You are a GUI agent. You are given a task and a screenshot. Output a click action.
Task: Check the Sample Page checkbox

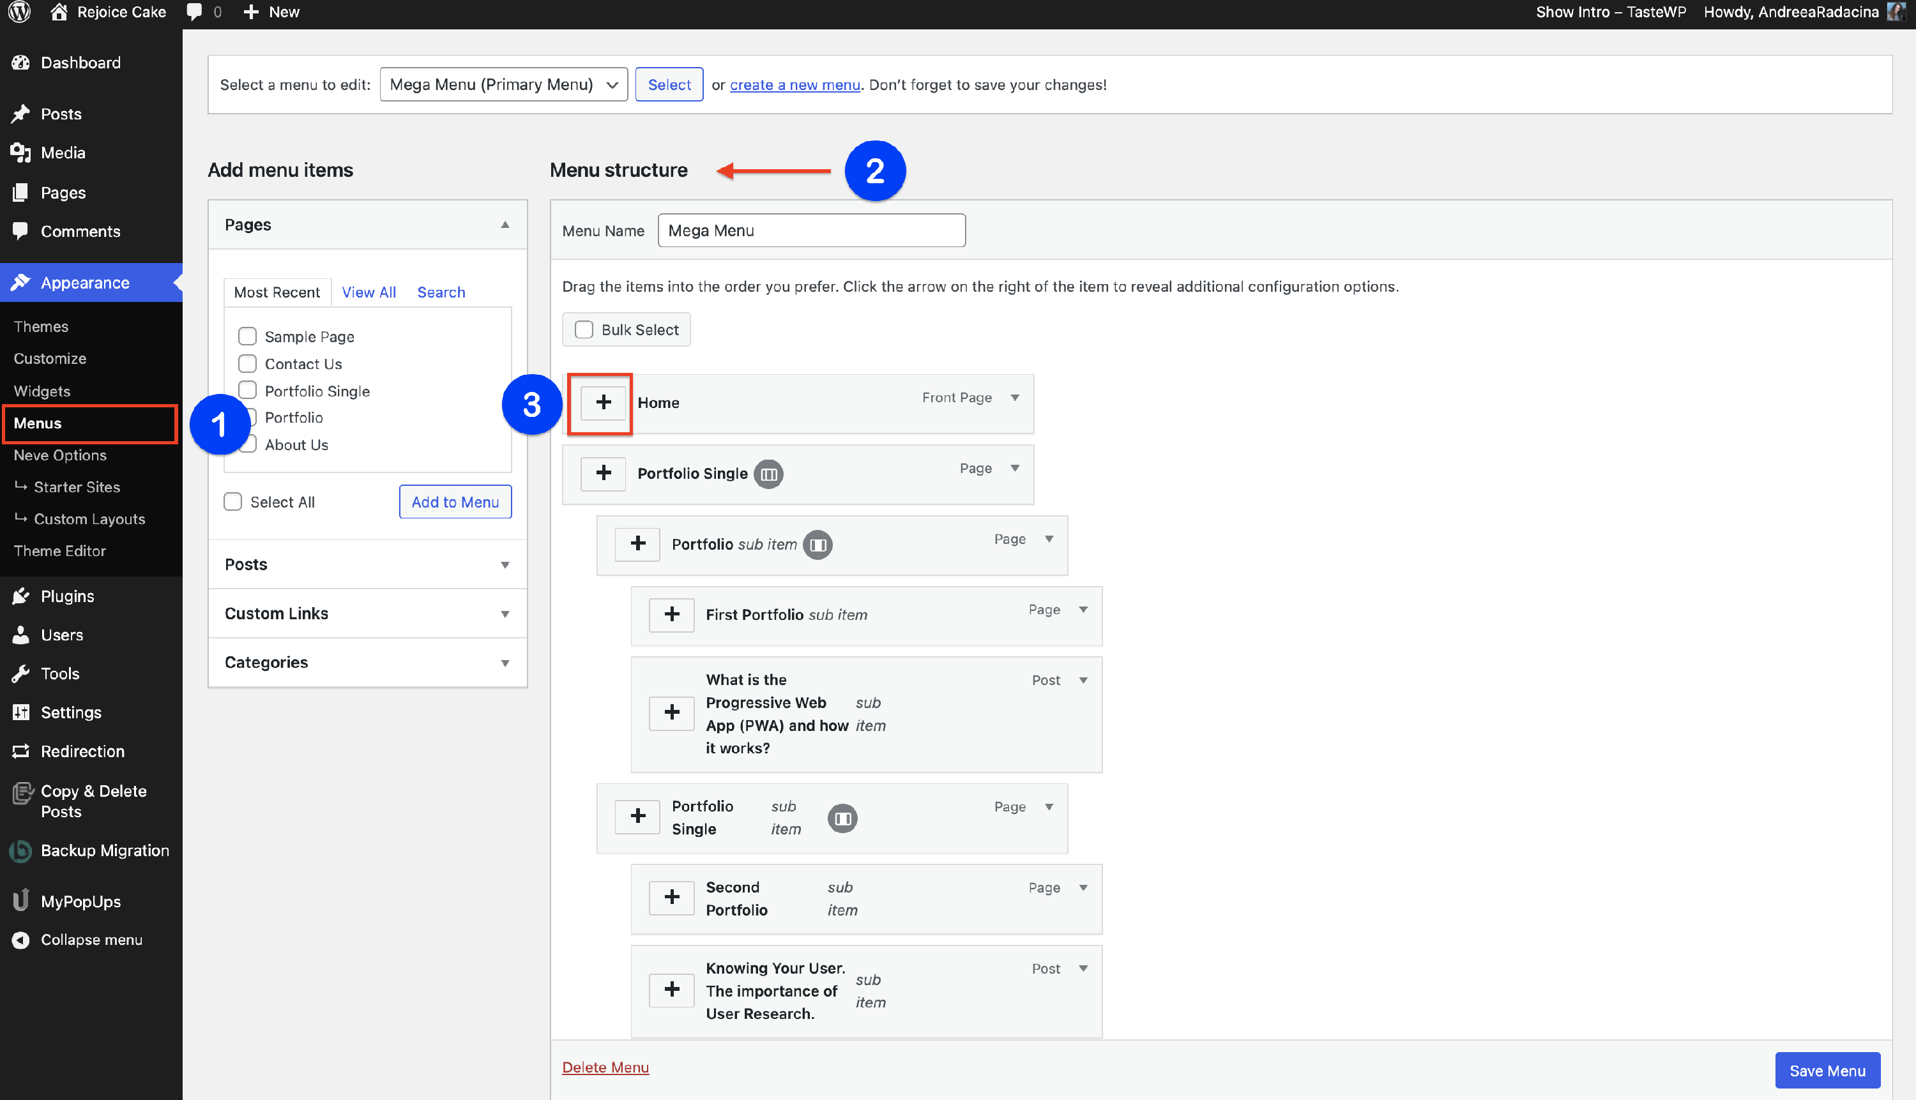[x=247, y=336]
